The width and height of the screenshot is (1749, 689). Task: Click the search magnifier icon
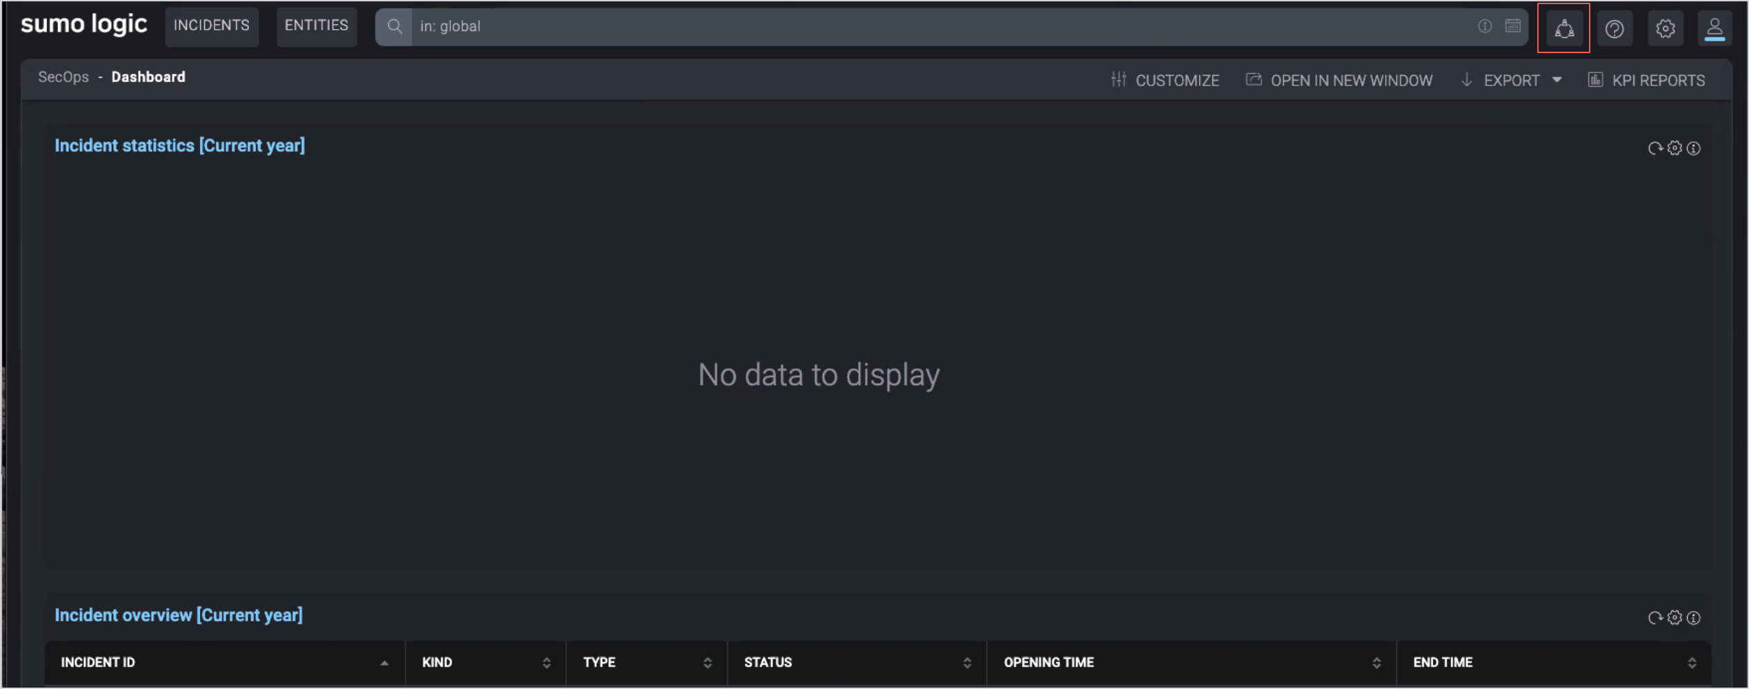point(394,27)
